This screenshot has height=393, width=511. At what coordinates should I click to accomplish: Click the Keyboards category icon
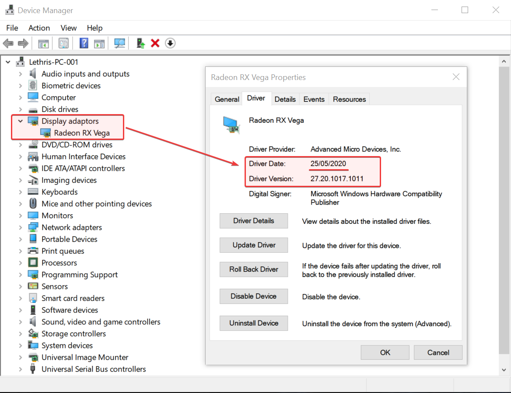(x=33, y=192)
